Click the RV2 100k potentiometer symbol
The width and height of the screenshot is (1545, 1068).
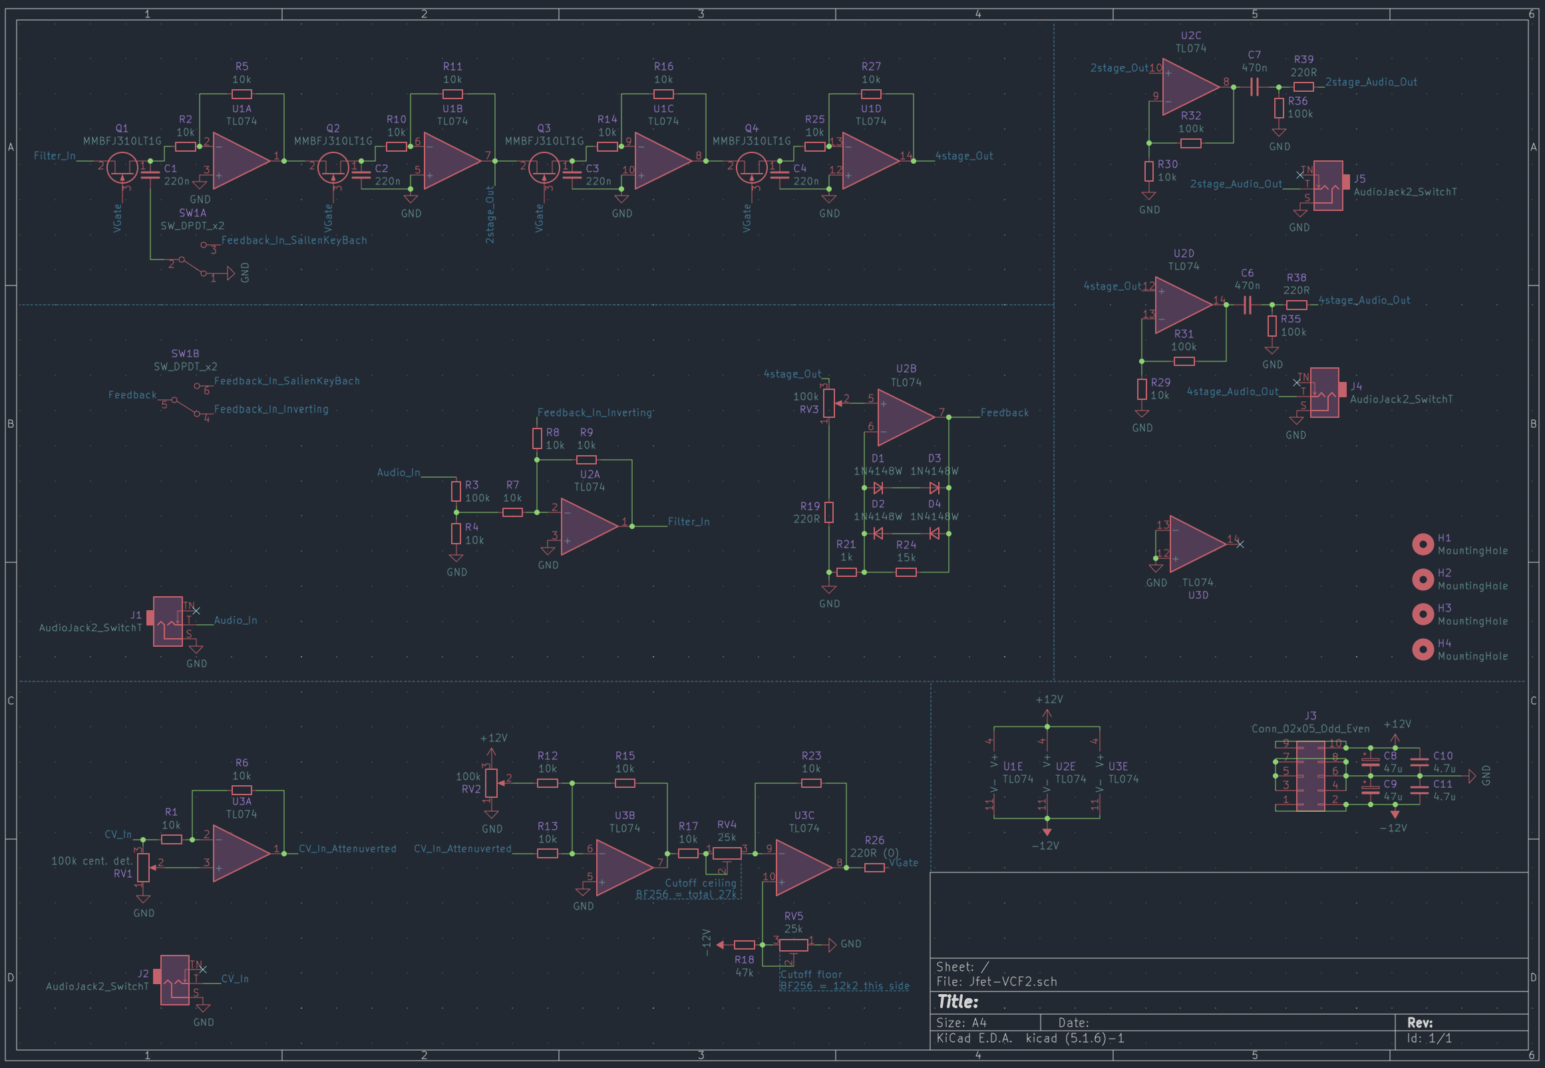[491, 783]
